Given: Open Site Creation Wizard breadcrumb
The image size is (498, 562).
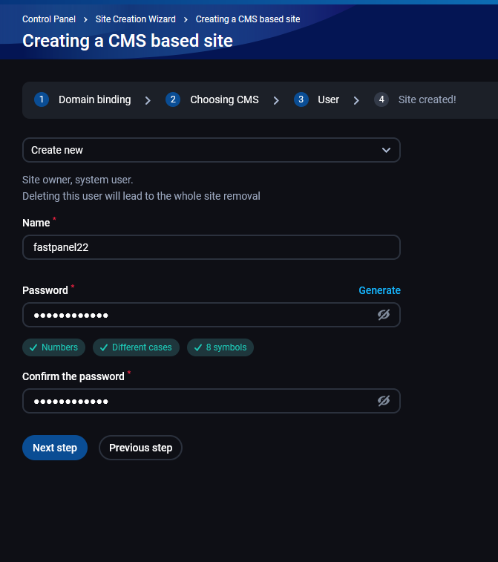Looking at the screenshot, I should 135,19.
